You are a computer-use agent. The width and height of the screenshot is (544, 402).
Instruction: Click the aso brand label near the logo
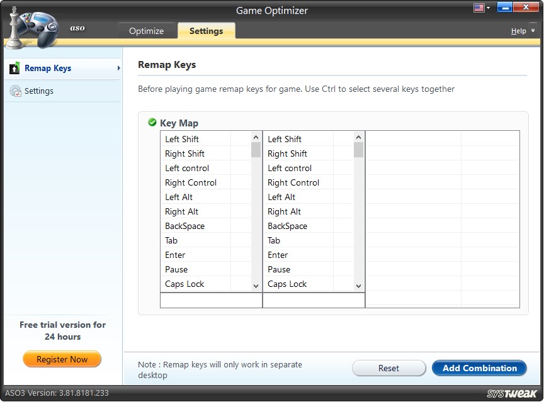(77, 28)
